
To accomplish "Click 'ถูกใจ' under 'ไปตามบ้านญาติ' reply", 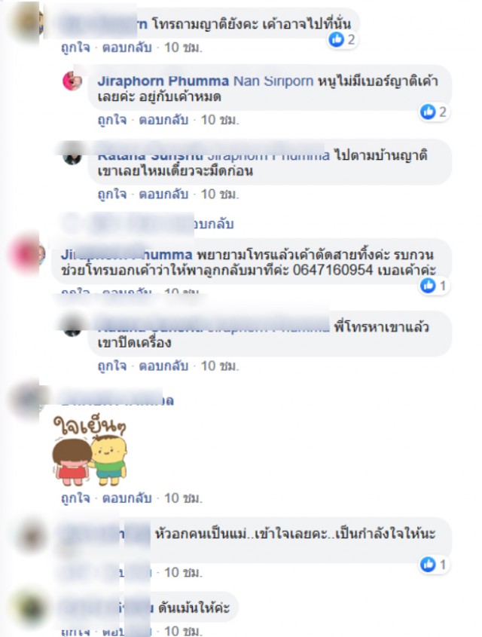I will pos(112,194).
